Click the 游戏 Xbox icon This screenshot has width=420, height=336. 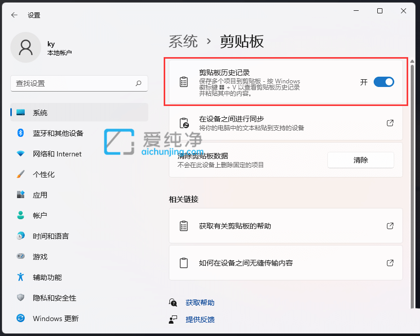[x=20, y=256]
